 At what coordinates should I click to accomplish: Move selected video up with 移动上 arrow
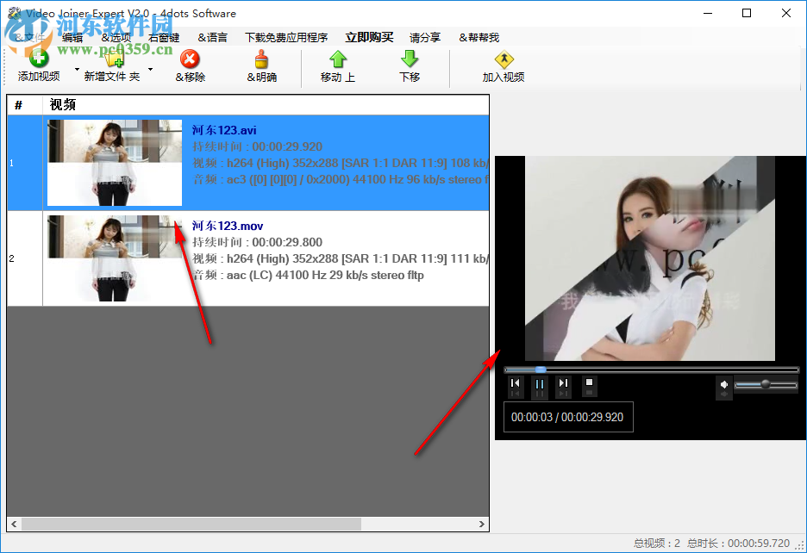pyautogui.click(x=336, y=58)
